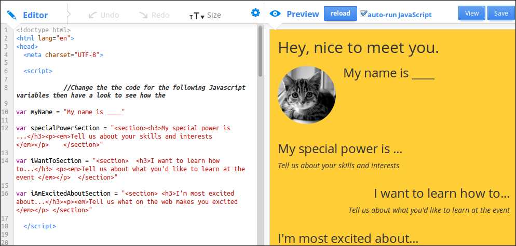516x246 pixels.
Task: Click the Undo arrow icon
Action: 93,15
